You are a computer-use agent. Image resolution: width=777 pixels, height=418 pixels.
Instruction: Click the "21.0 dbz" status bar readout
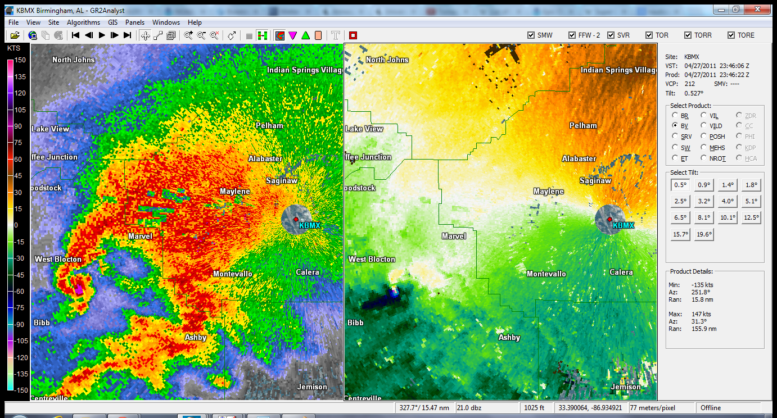click(469, 408)
